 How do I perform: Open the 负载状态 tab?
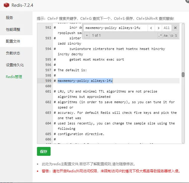point(13,53)
